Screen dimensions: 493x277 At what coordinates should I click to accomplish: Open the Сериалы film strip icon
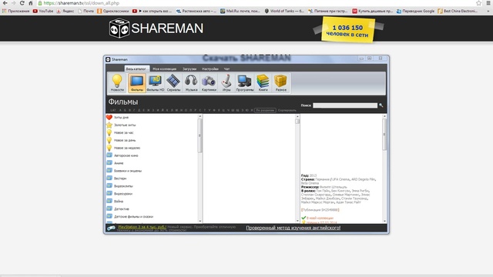(x=173, y=83)
